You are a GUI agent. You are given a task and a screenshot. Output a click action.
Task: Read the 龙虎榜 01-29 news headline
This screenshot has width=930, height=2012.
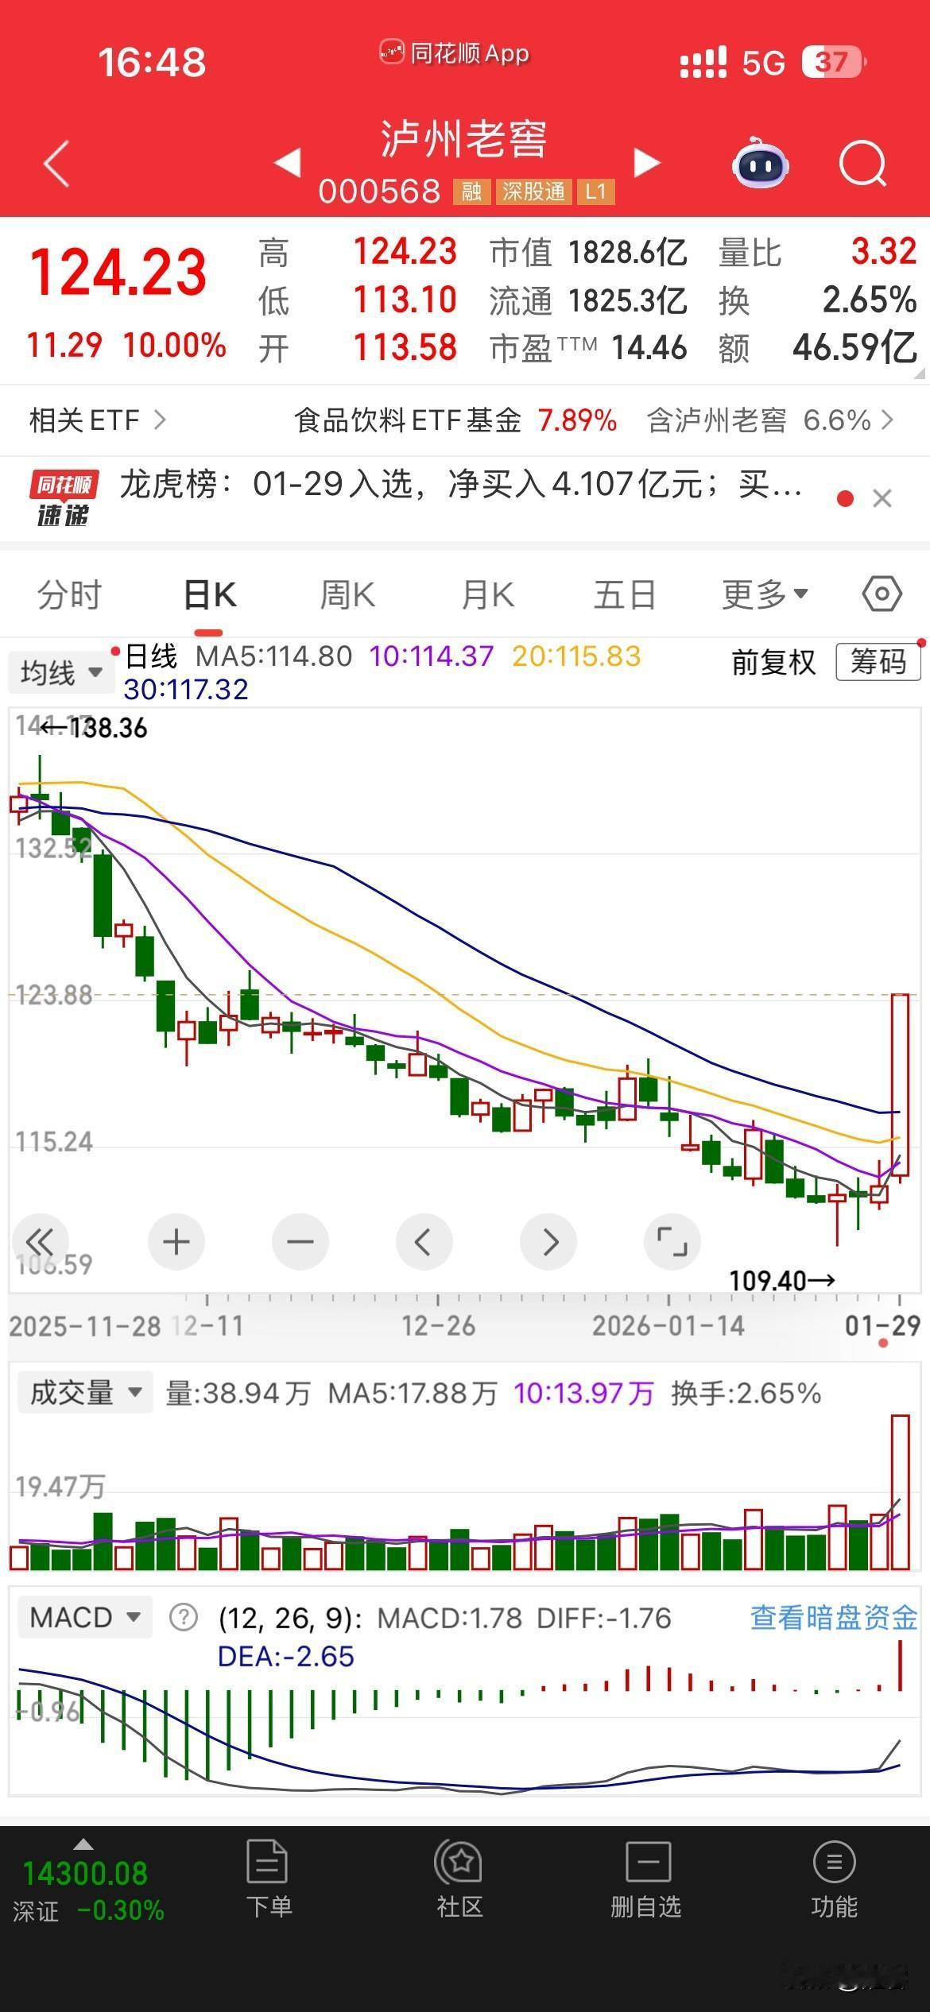click(x=461, y=484)
